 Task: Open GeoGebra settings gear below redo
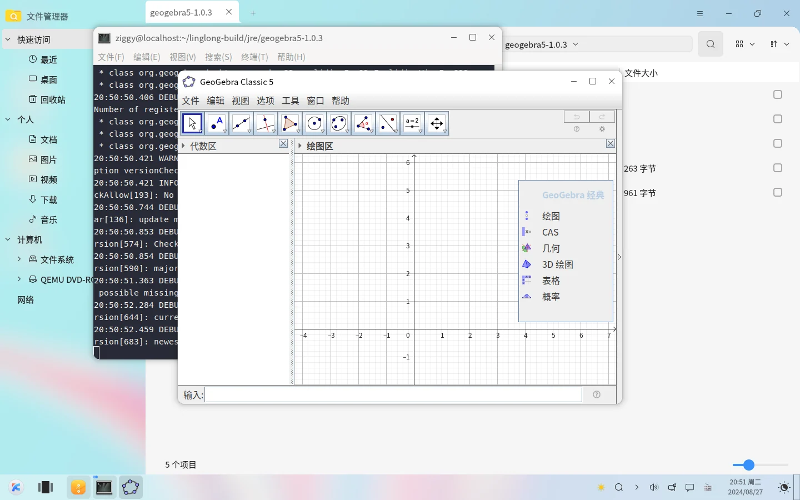(602, 129)
